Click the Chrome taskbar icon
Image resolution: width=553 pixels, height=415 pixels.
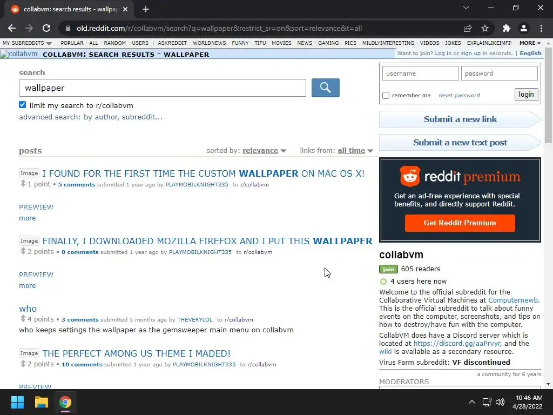(65, 402)
